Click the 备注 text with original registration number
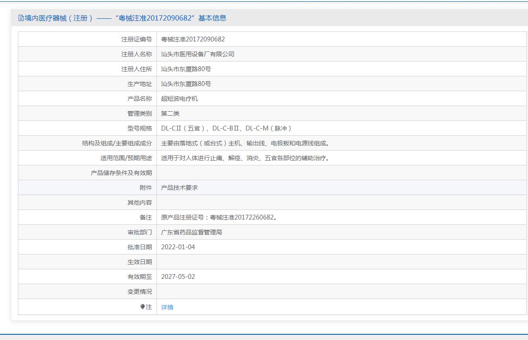The image size is (528, 340). 219,217
